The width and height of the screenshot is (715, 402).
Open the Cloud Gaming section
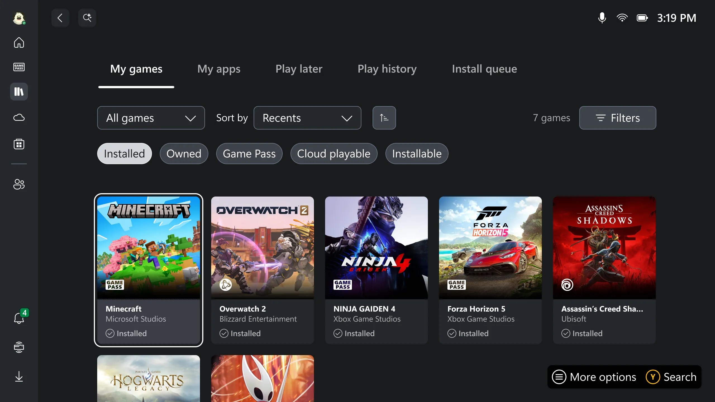(x=19, y=118)
